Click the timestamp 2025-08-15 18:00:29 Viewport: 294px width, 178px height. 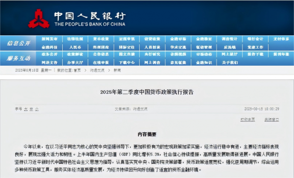262,109
